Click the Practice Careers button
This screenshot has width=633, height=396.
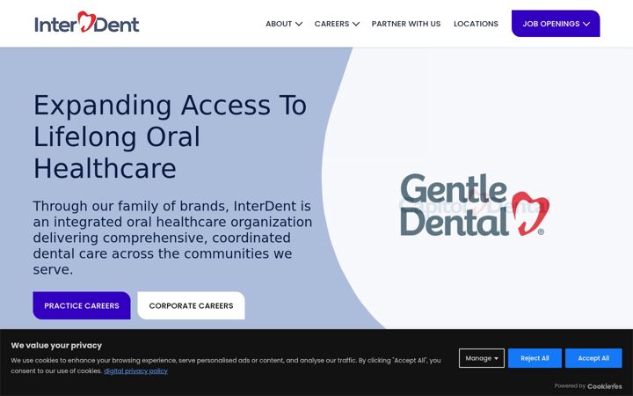pyautogui.click(x=82, y=305)
